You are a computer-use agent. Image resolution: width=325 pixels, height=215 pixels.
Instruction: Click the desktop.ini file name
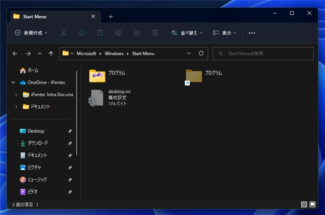pos(119,92)
